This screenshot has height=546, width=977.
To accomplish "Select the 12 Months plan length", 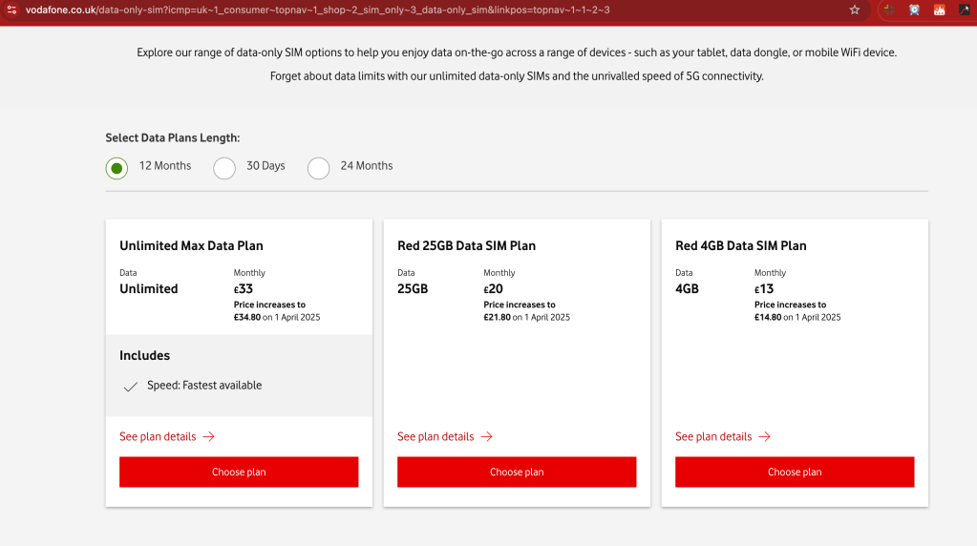I will point(117,168).
